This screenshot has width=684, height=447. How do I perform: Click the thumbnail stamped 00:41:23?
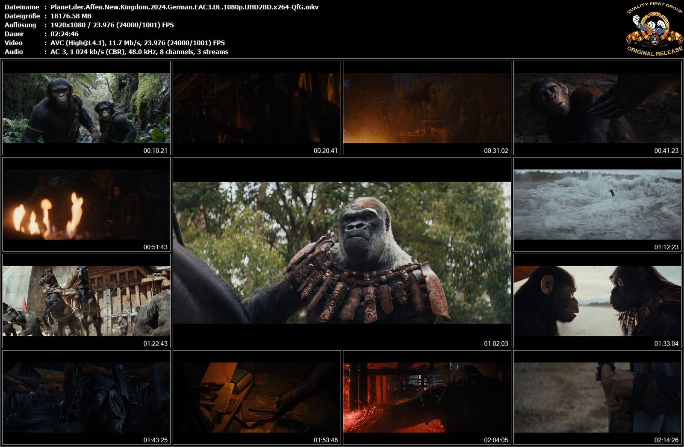pyautogui.click(x=598, y=108)
